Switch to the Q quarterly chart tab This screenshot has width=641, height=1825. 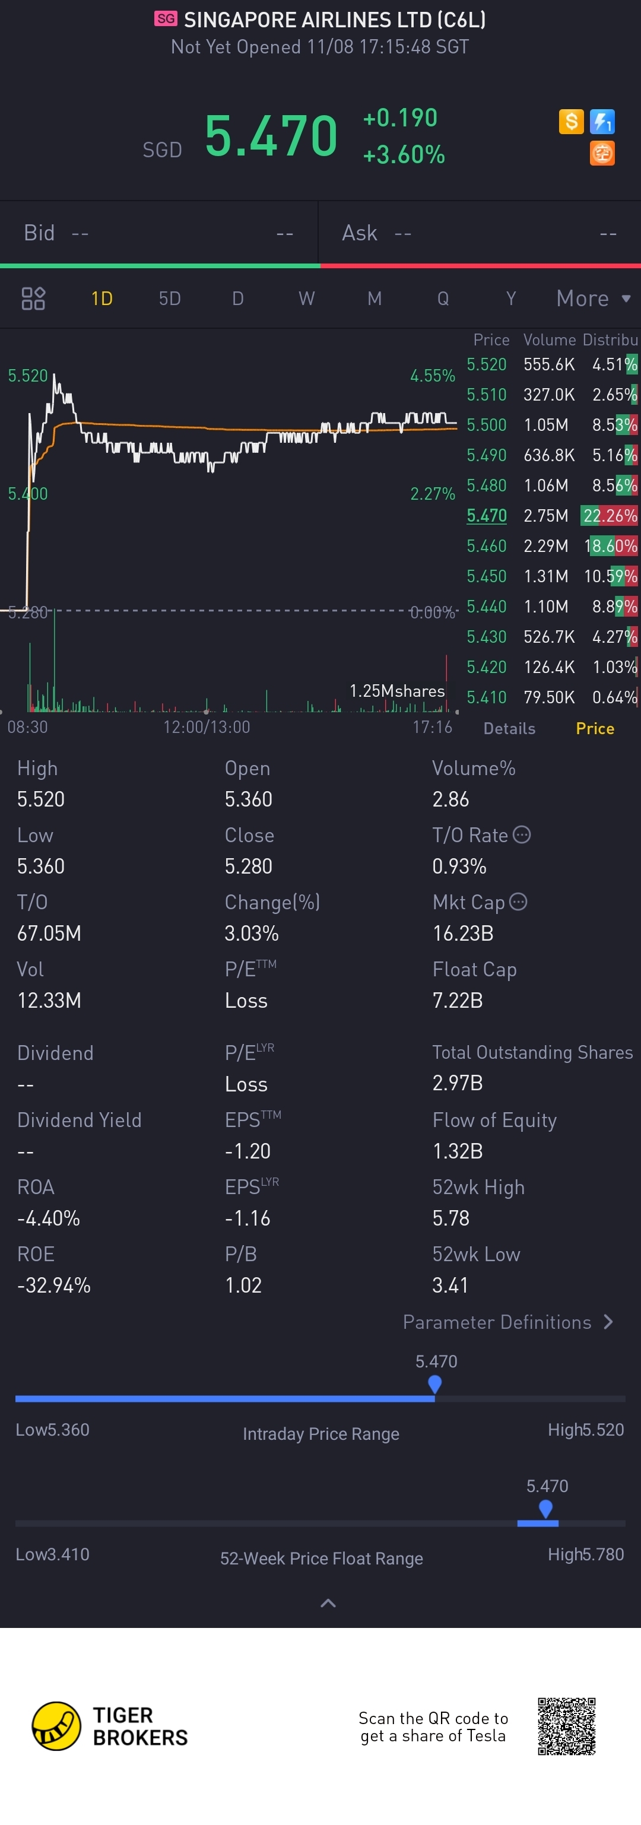(443, 299)
